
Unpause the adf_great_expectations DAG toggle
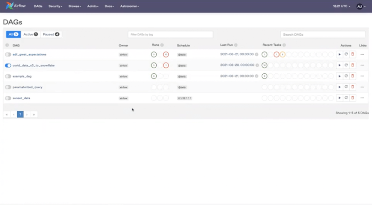click(8, 54)
